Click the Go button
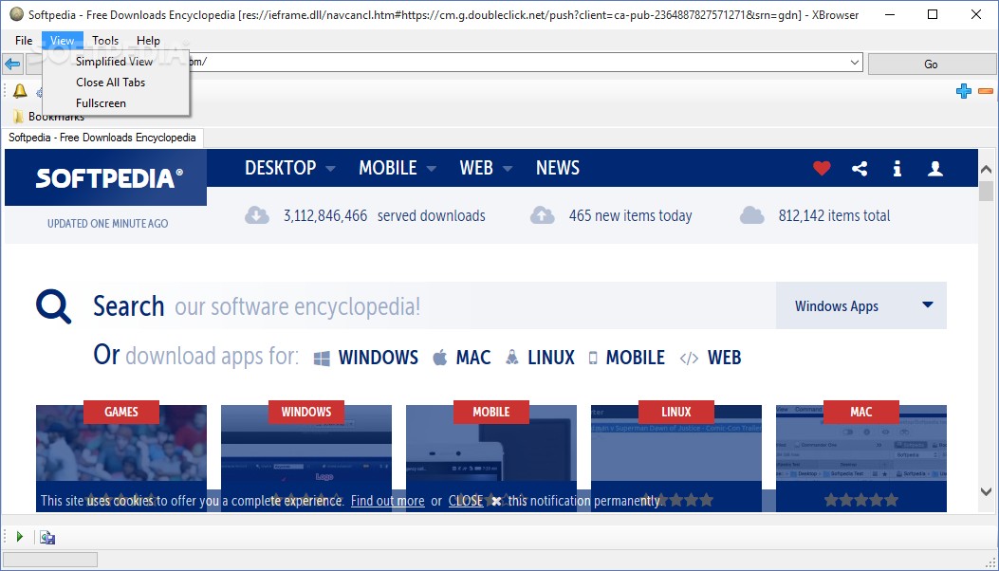The height and width of the screenshot is (571, 999). pos(932,64)
